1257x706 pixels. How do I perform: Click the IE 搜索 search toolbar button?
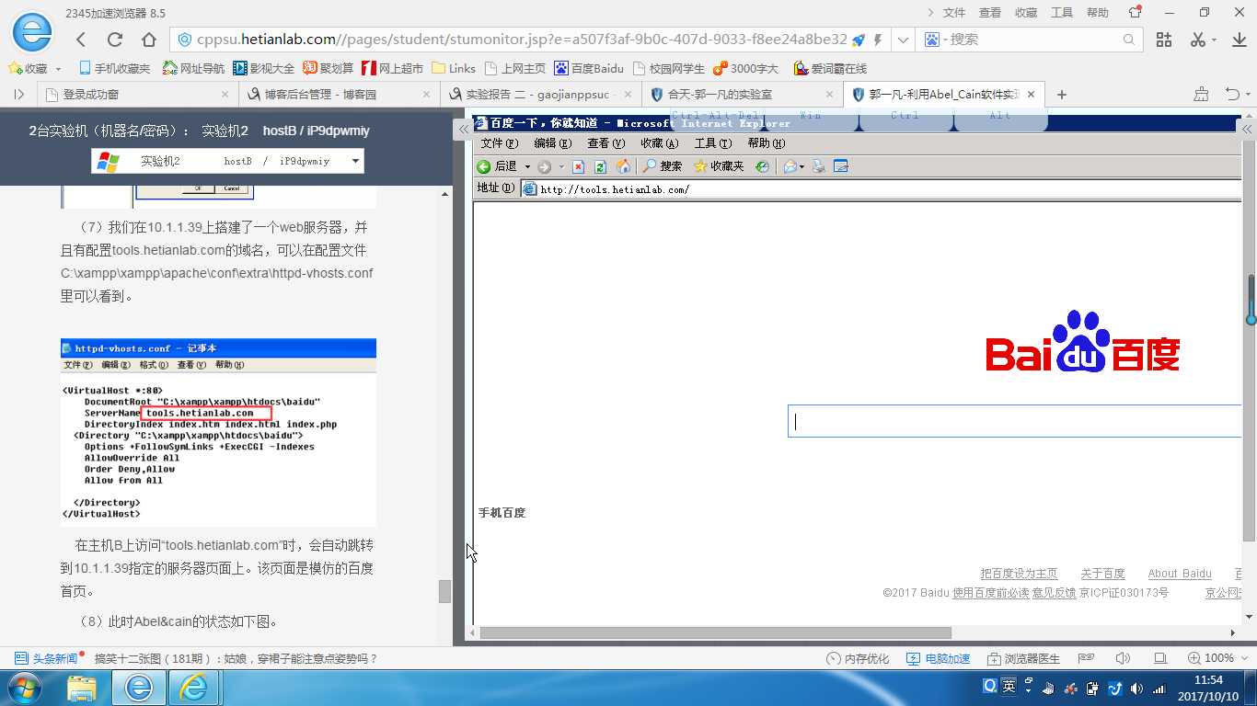pyautogui.click(x=663, y=166)
